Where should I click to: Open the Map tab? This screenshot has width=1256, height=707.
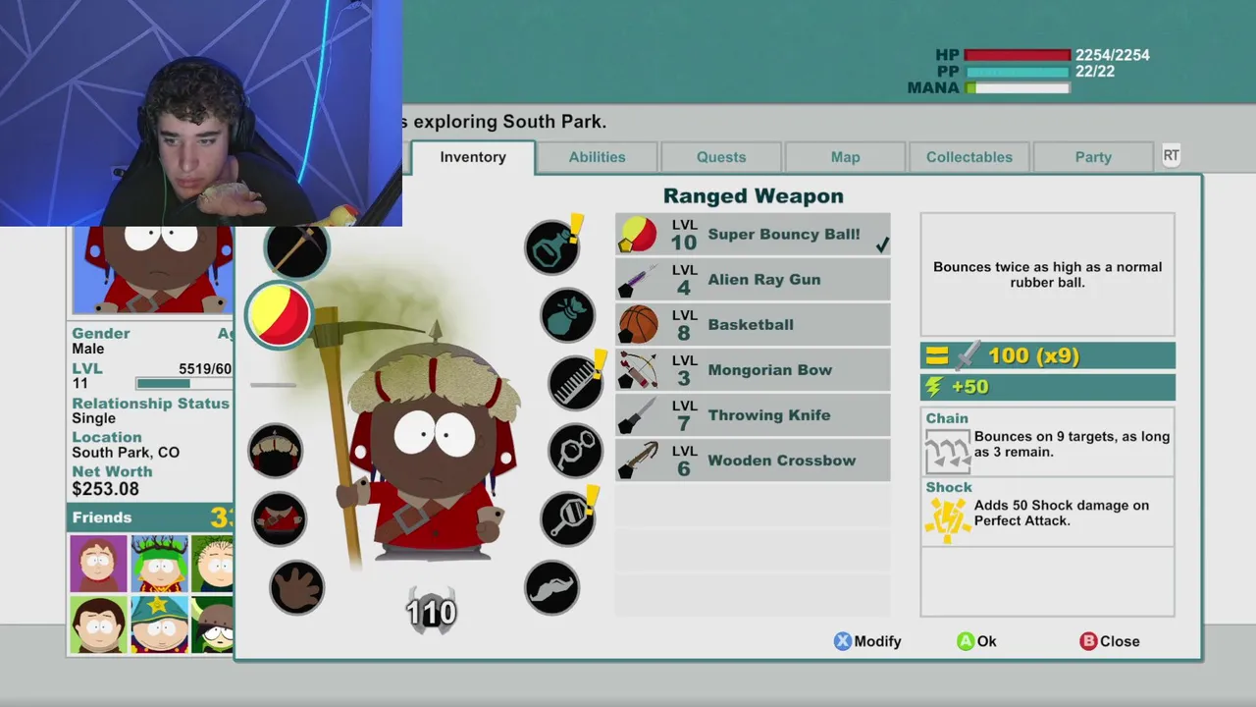pyautogui.click(x=845, y=157)
